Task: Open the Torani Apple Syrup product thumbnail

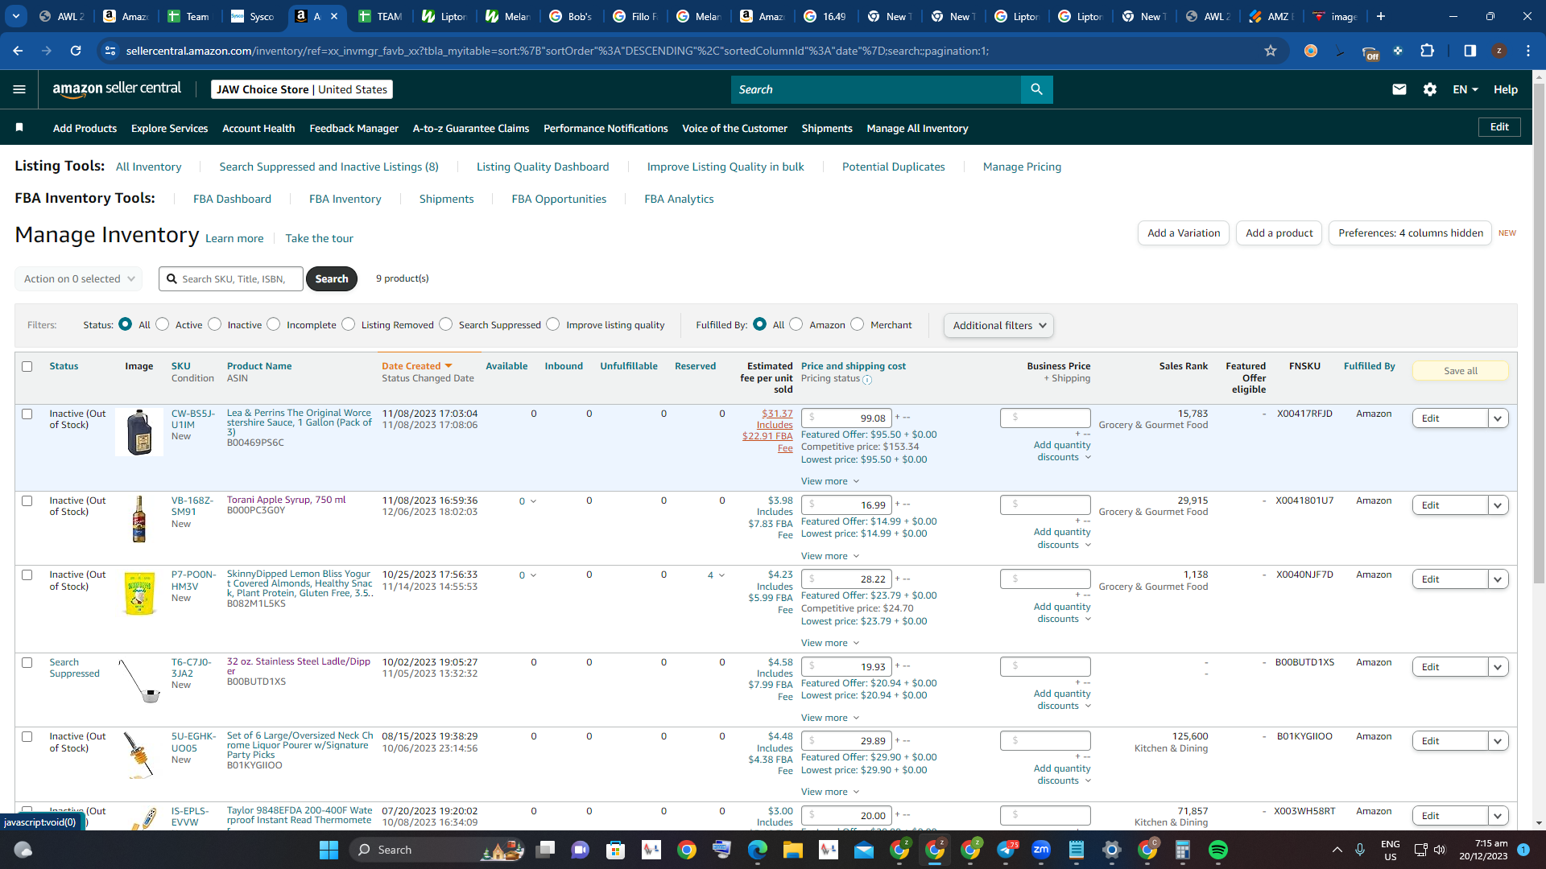Action: tap(139, 519)
